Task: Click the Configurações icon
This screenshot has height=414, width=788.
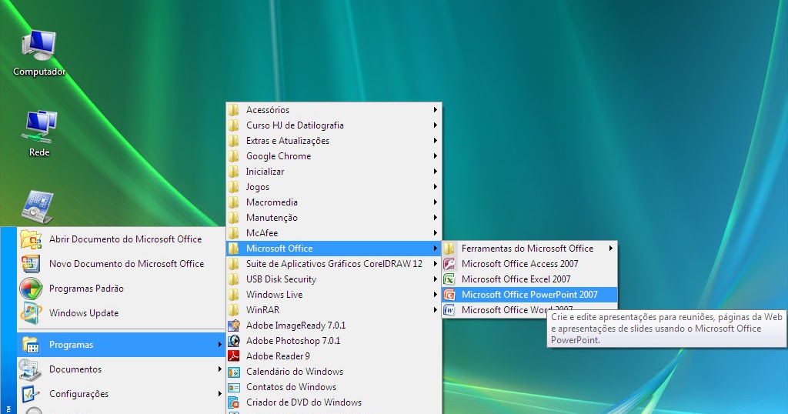Action: point(31,394)
